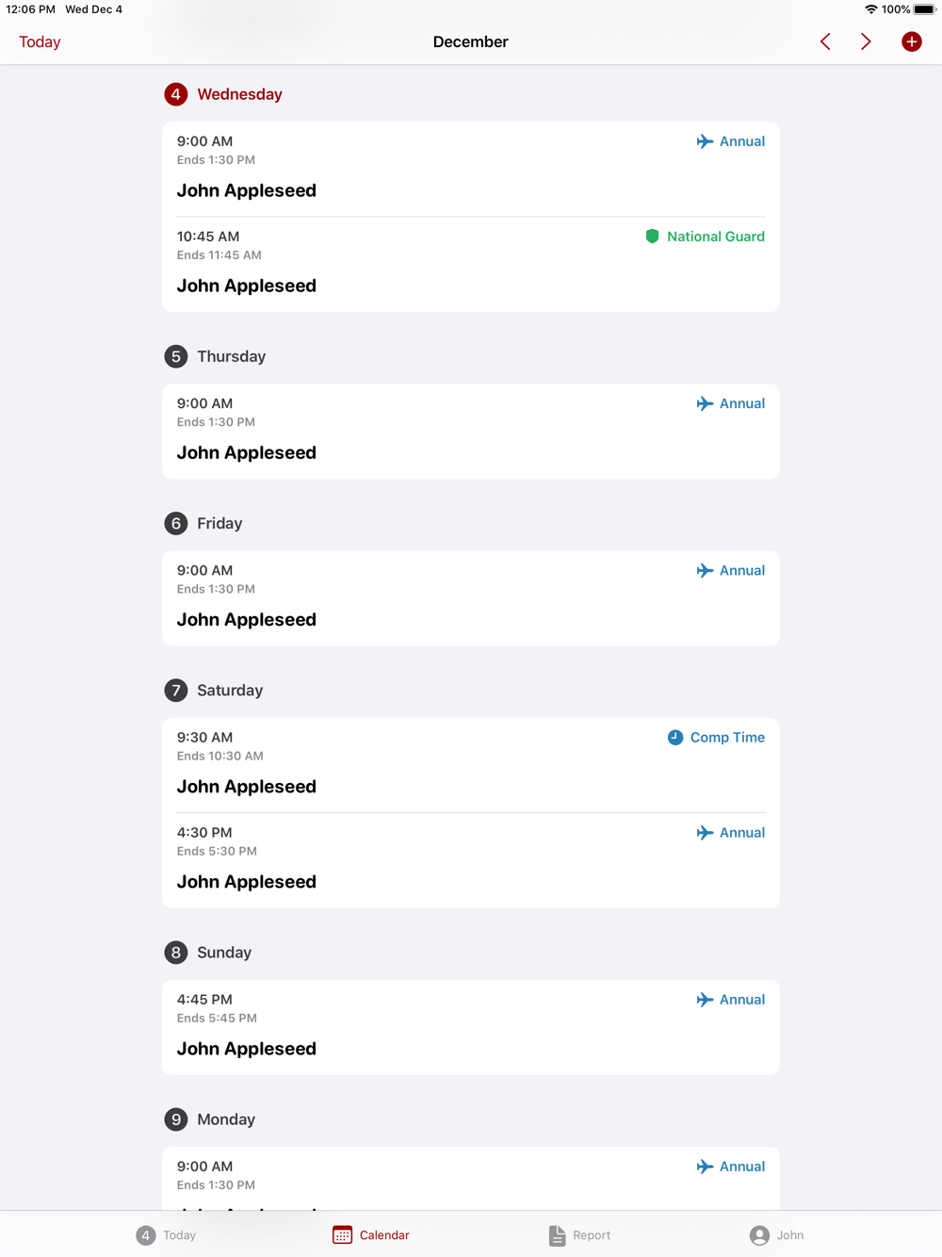
Task: Open Saturday's 9:30 AM Comp Time entry
Action: click(x=471, y=765)
